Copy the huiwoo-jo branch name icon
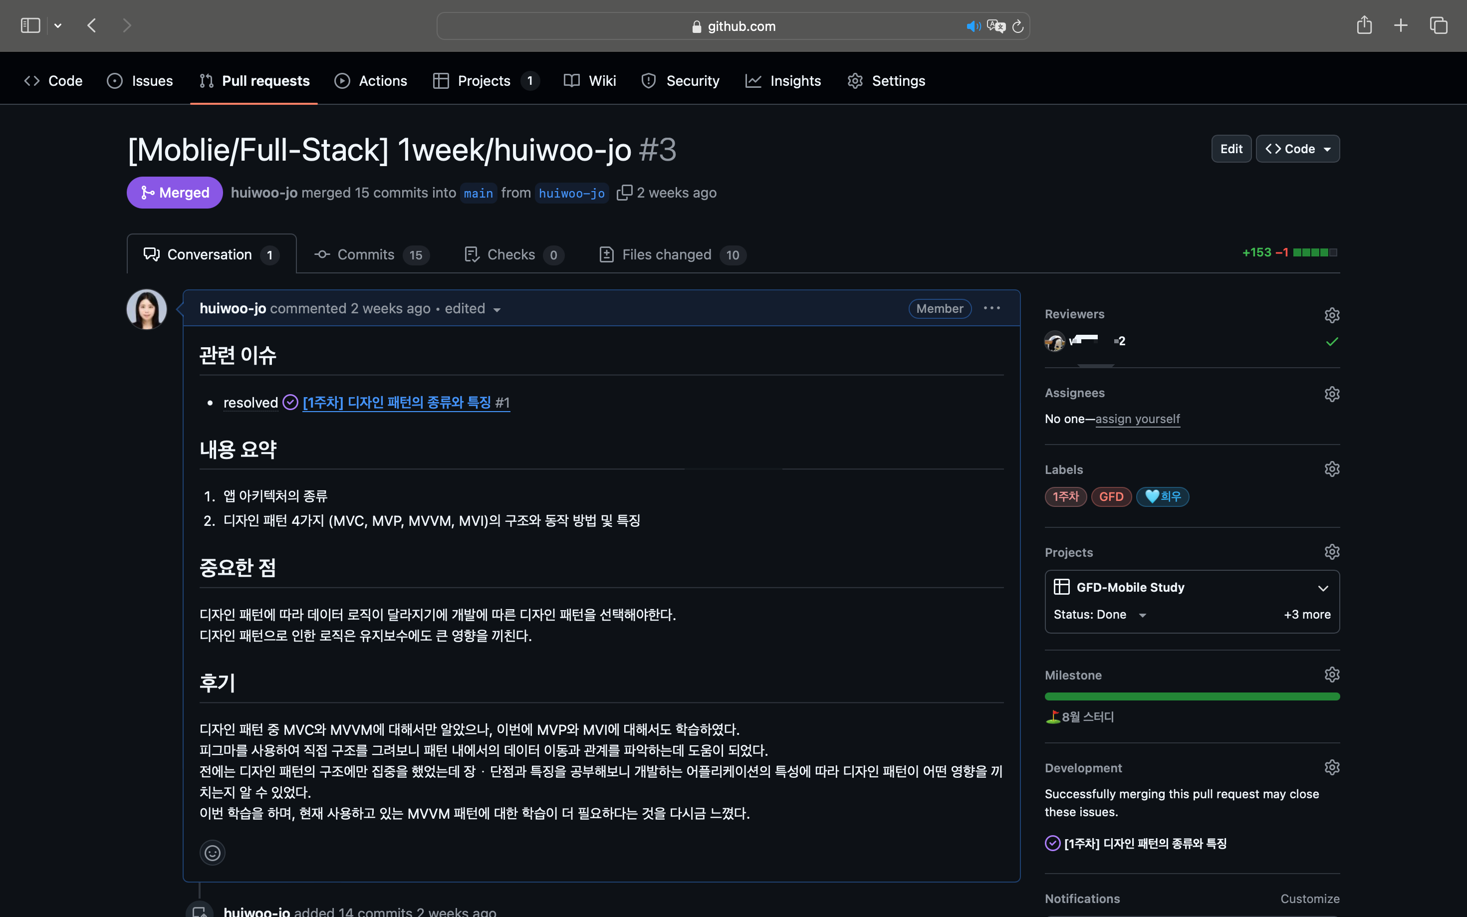 coord(624,192)
